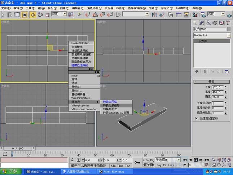This screenshot has width=233, height=175.
Task: Open the Named Selection Sets editor
Action: coord(118,15)
